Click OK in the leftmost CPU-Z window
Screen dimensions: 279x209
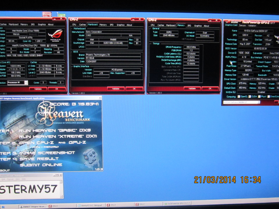(x=57, y=89)
